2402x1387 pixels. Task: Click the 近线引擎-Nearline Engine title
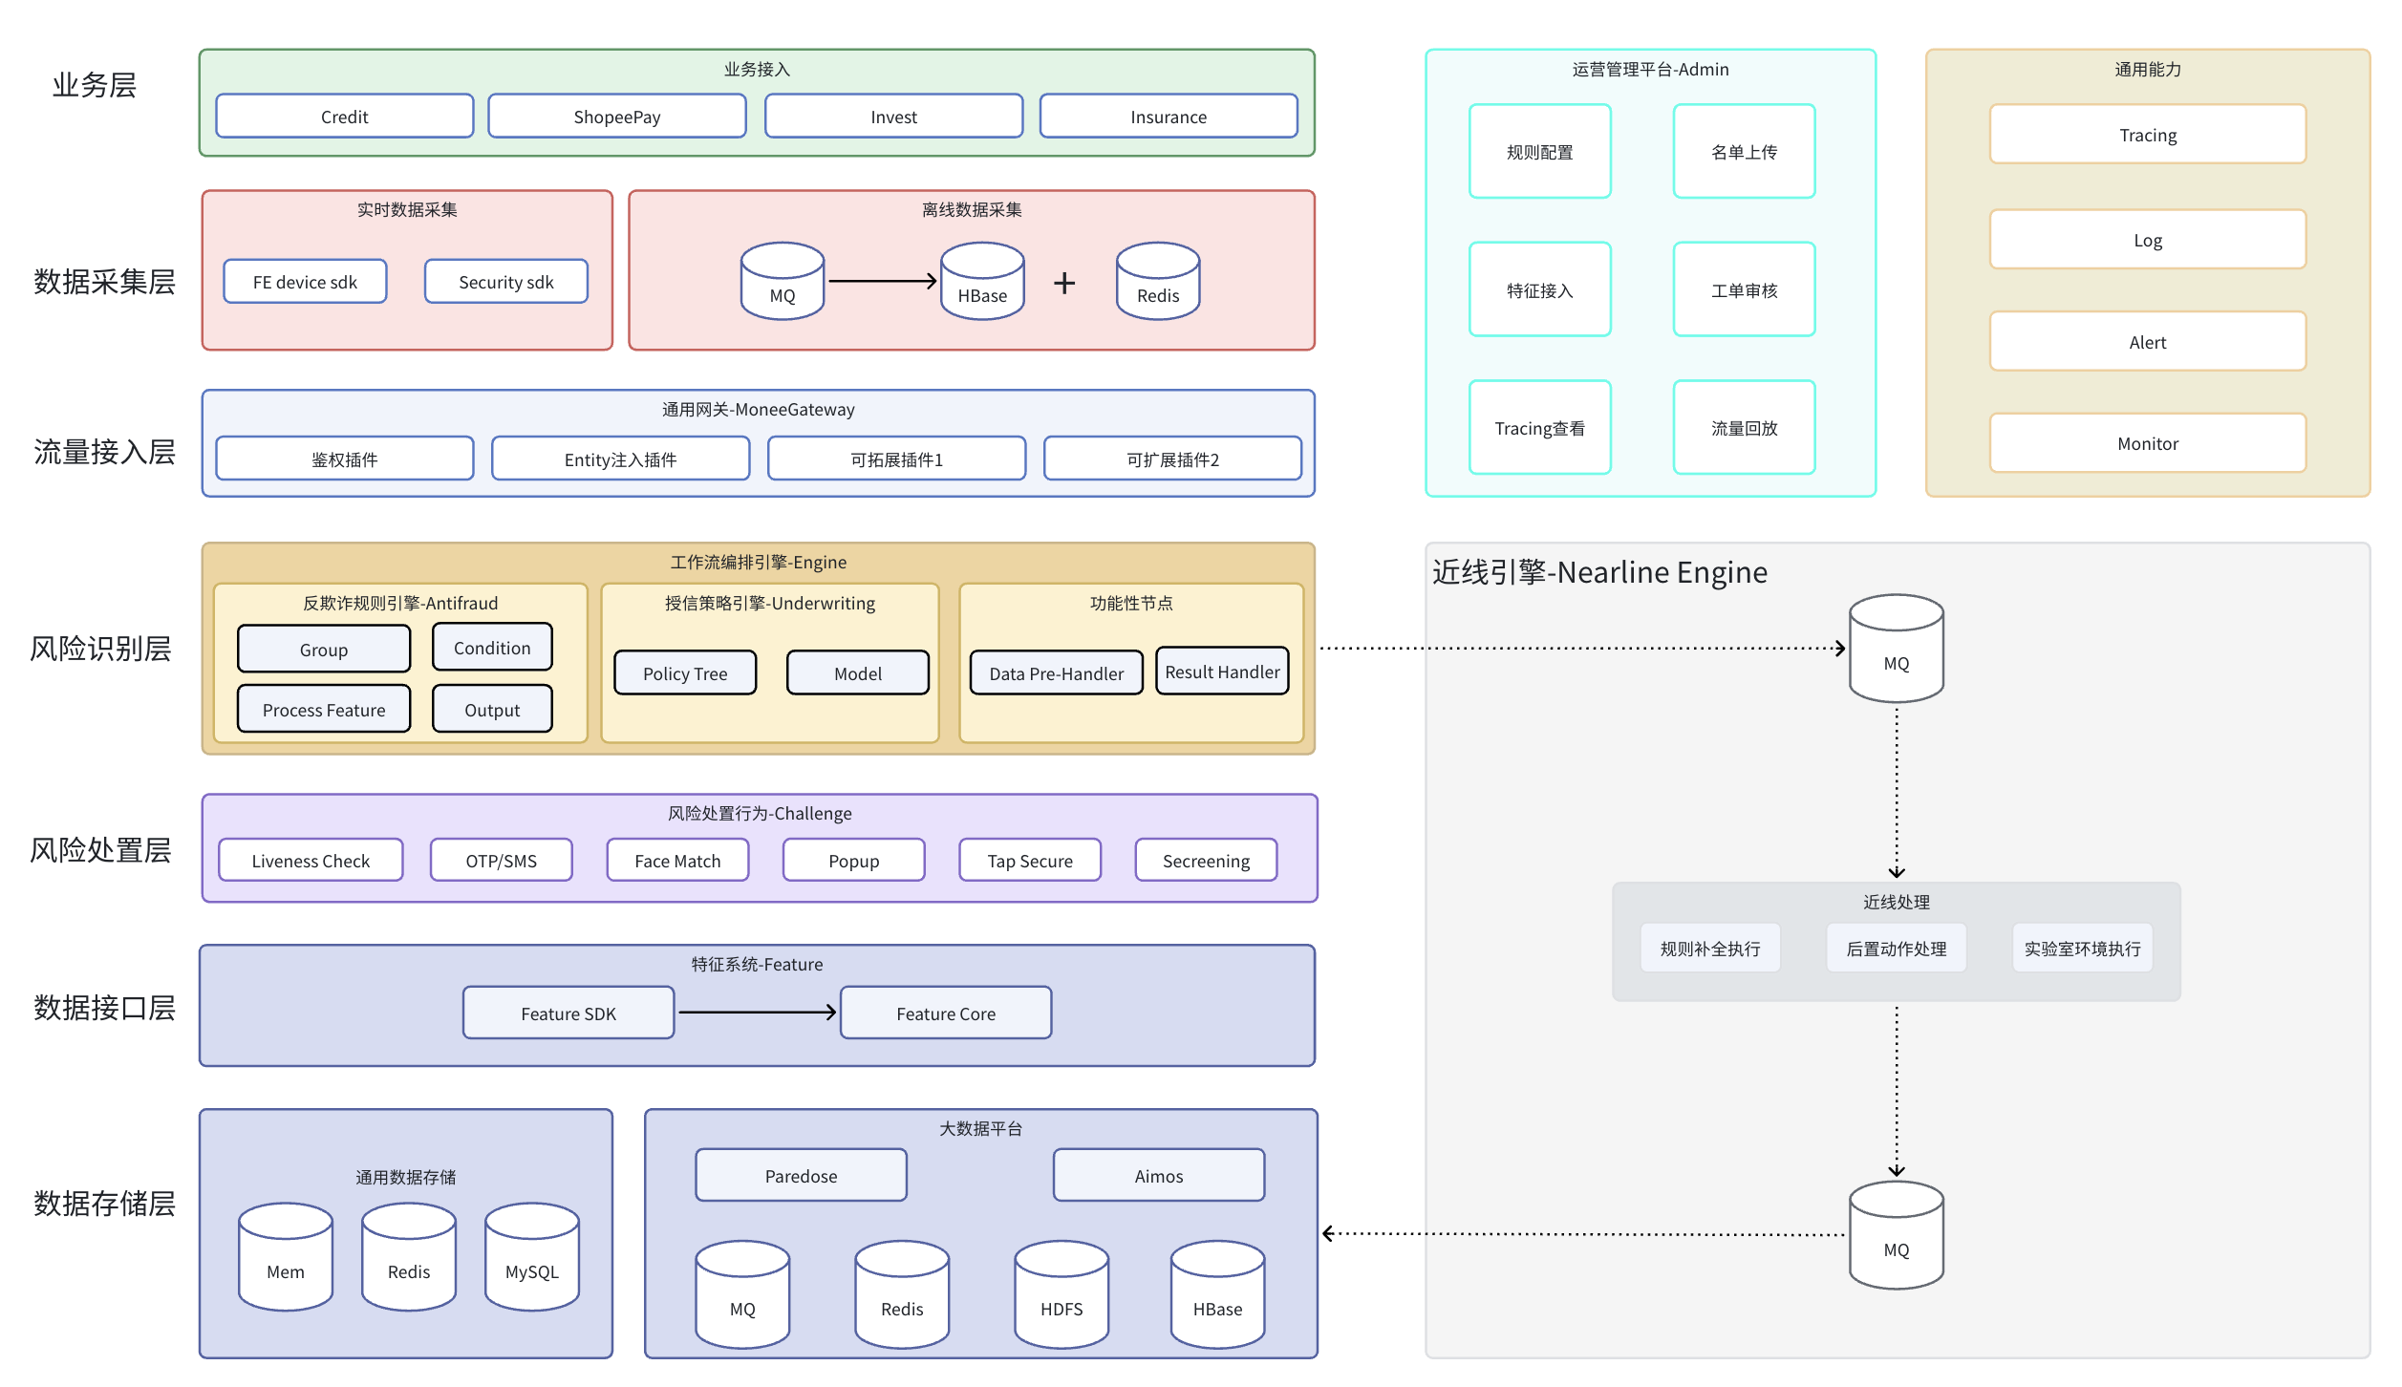tap(1600, 571)
